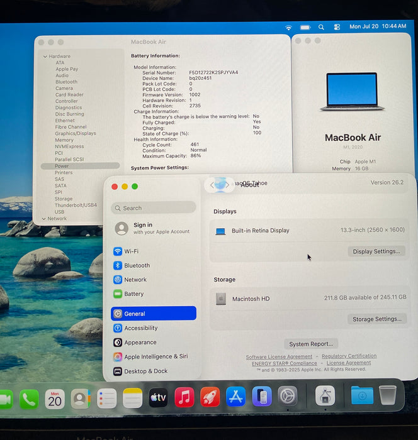Launch Music app from the Dock
This screenshot has width=418, height=440.
[x=184, y=397]
